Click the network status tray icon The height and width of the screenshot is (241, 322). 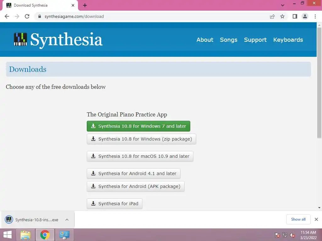pos(285,235)
